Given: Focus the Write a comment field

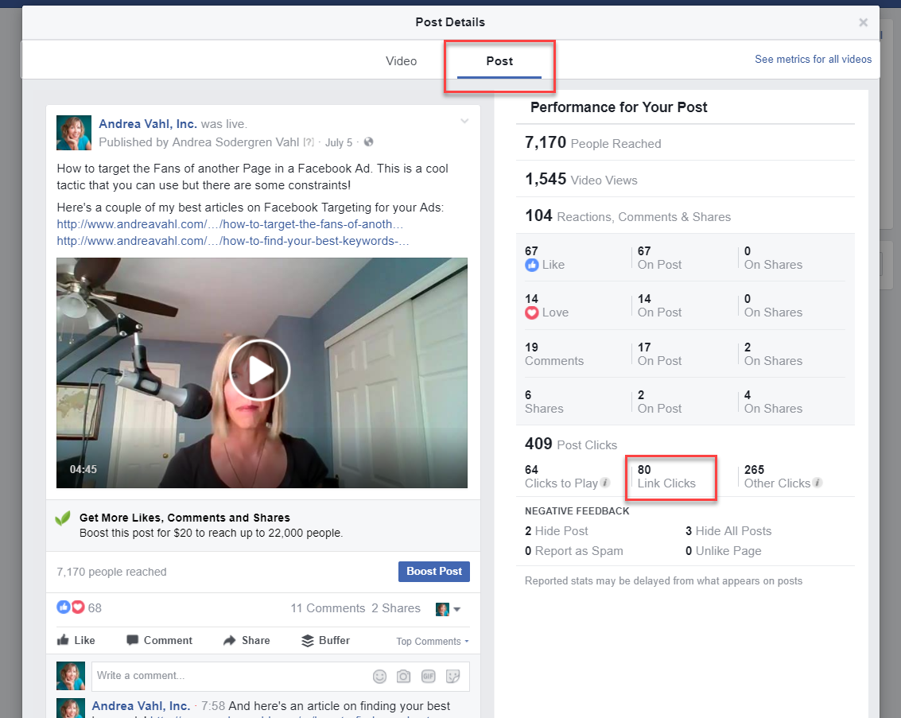Looking at the screenshot, I should [x=281, y=676].
